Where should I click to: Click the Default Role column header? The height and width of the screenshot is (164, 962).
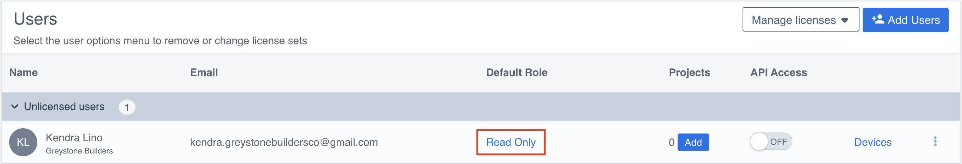[516, 72]
